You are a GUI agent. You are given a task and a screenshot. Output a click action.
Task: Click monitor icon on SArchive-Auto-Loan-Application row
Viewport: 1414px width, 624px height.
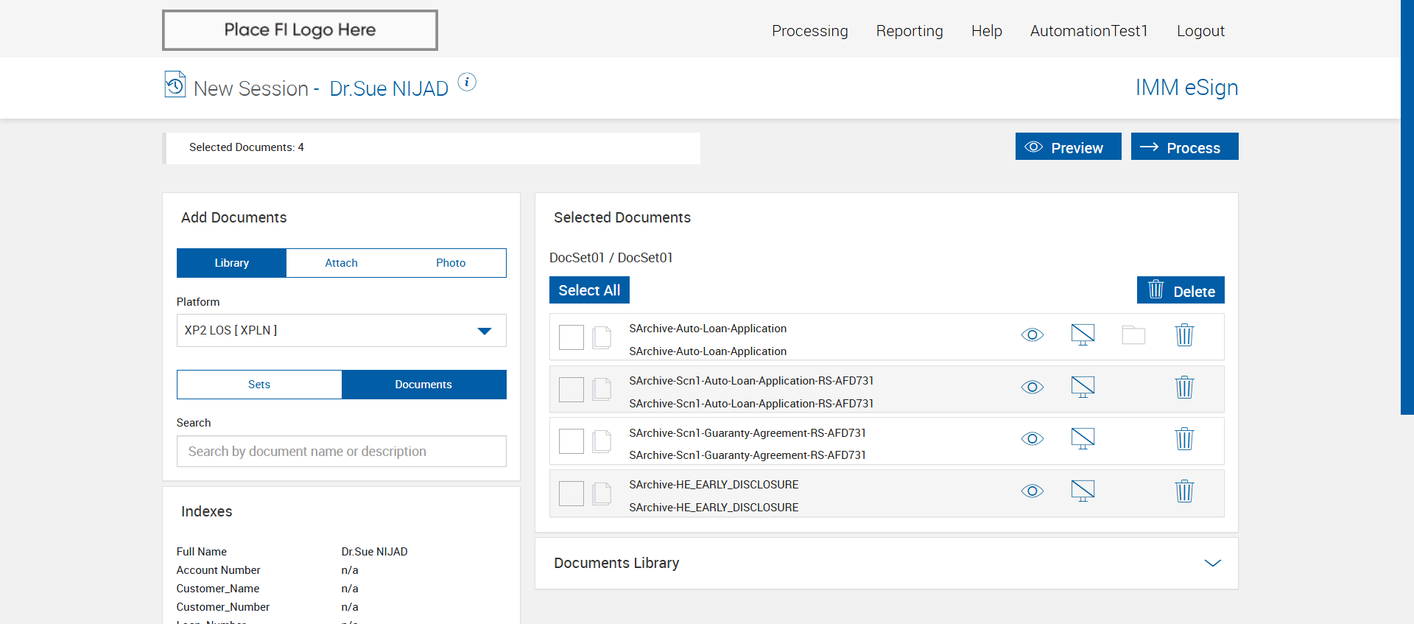point(1083,335)
